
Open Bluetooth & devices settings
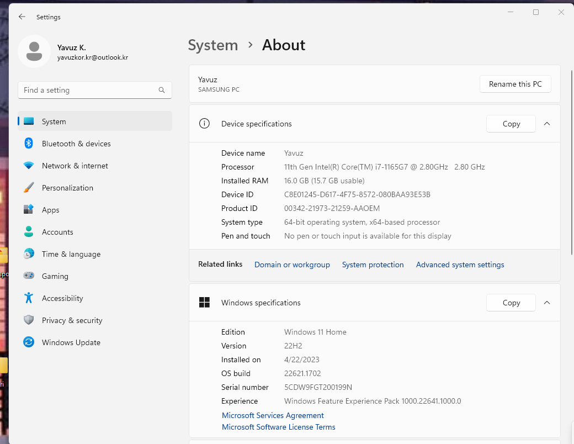[95, 144]
